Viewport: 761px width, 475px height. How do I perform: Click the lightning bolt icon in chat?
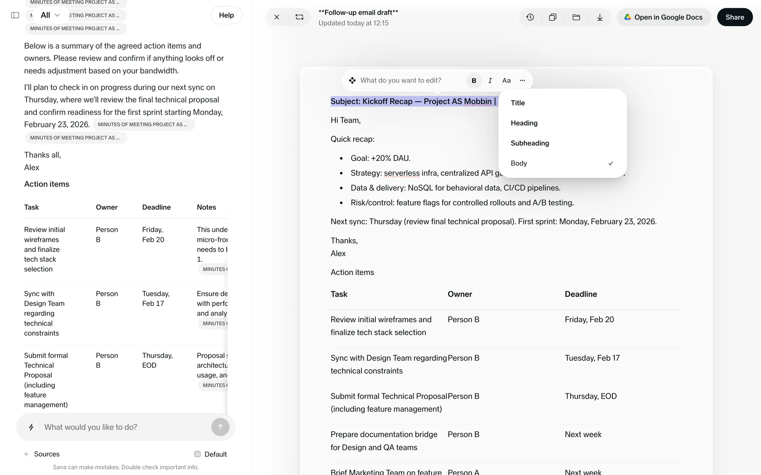point(31,427)
